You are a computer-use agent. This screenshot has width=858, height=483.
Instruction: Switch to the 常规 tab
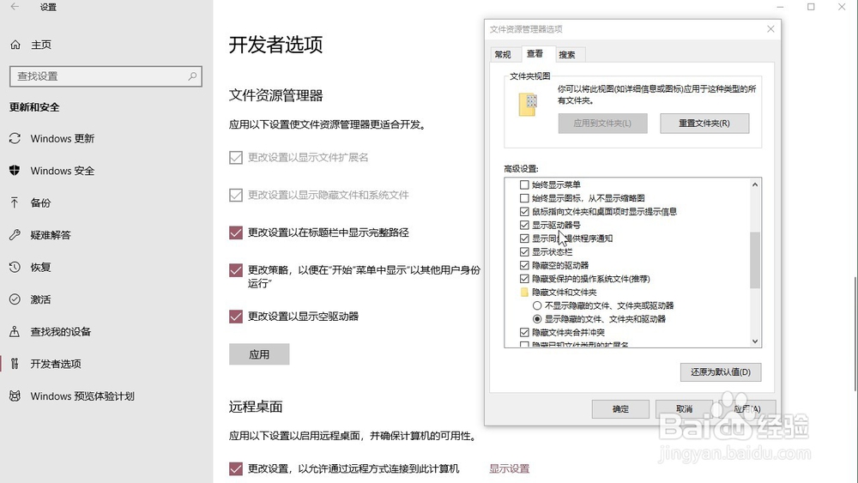pyautogui.click(x=503, y=55)
